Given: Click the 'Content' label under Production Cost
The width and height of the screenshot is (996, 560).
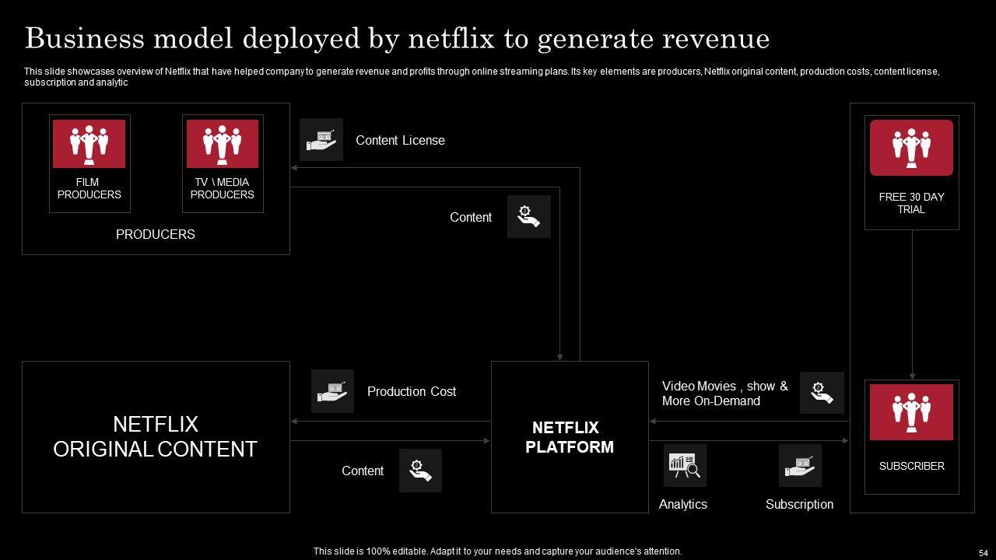Looking at the screenshot, I should (363, 471).
